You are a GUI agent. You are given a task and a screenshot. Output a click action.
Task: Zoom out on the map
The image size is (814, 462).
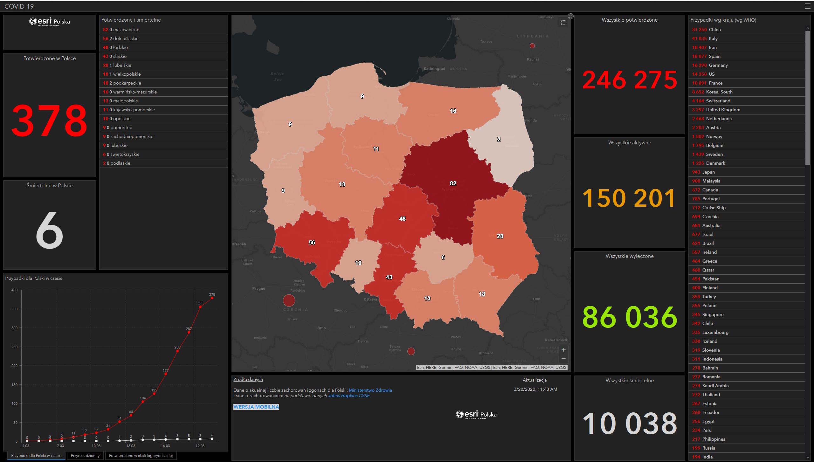point(563,358)
